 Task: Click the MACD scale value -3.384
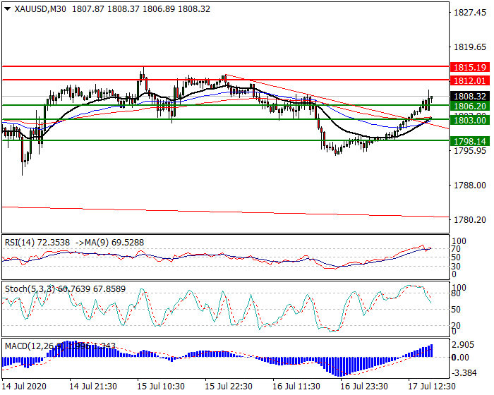click(464, 373)
